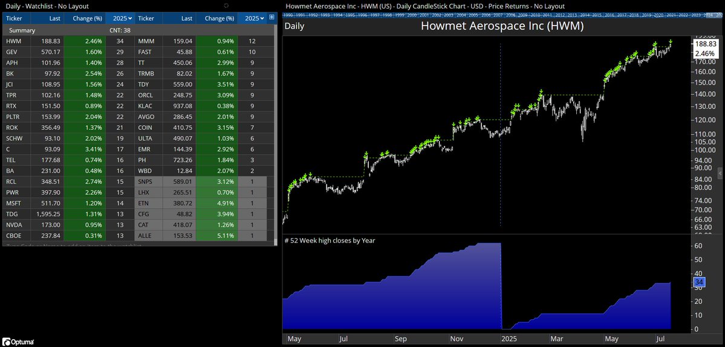Select the BK ticker row

[x=68, y=74]
